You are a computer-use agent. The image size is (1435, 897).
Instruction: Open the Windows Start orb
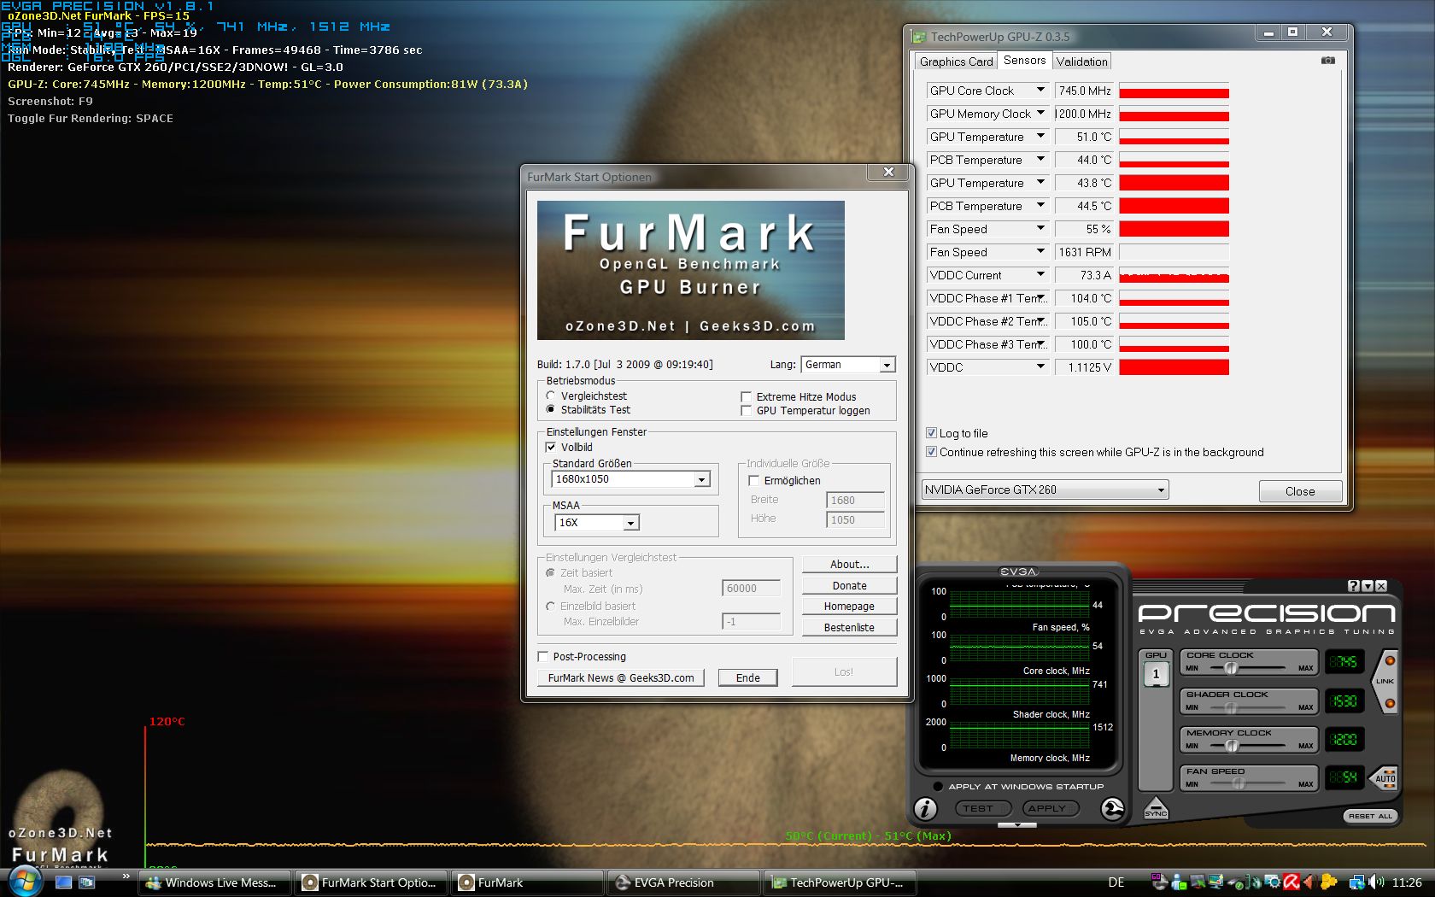pyautogui.click(x=26, y=881)
